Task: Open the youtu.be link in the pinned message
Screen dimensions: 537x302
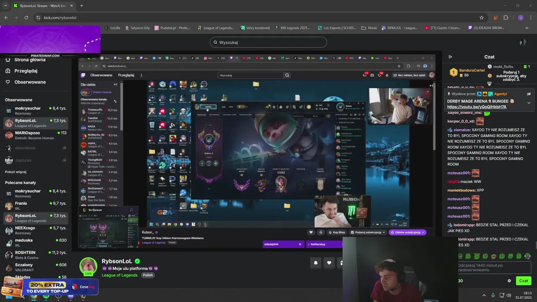Action: pyautogui.click(x=477, y=107)
